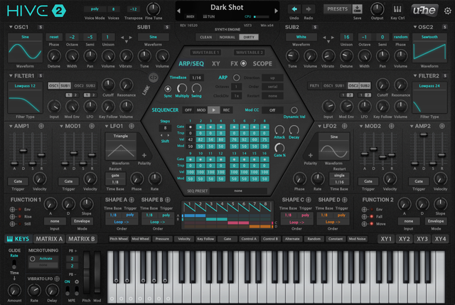Select the NORMAL synth engine
The image size is (455, 305).
click(x=227, y=37)
